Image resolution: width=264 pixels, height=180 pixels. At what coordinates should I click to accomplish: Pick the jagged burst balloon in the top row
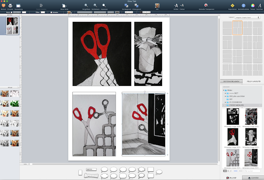tap(142, 169)
